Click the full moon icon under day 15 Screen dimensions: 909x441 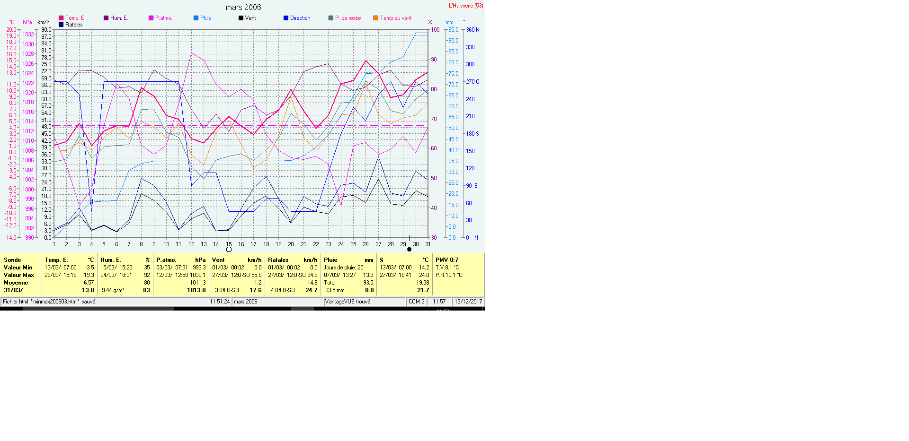tap(229, 249)
